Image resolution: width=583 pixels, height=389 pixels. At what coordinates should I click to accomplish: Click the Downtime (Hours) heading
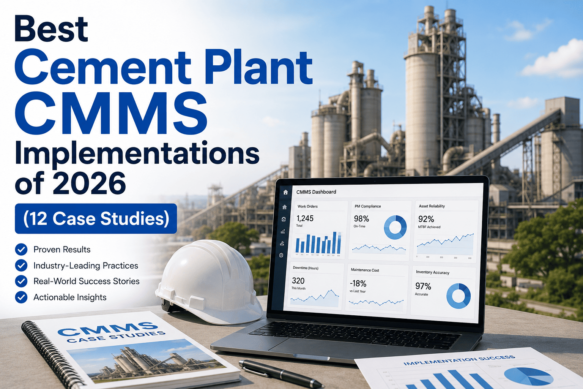(x=306, y=268)
